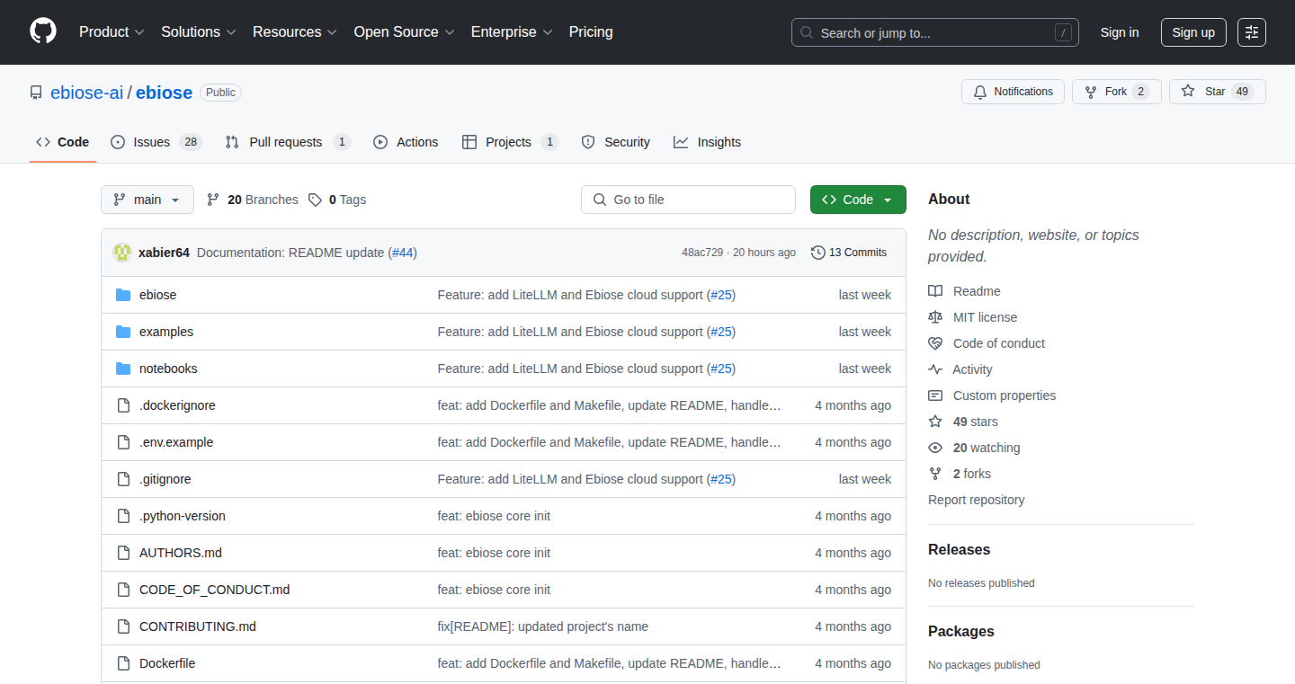The height and width of the screenshot is (684, 1295).
Task: Click the .env.example file icon
Action: (x=123, y=442)
